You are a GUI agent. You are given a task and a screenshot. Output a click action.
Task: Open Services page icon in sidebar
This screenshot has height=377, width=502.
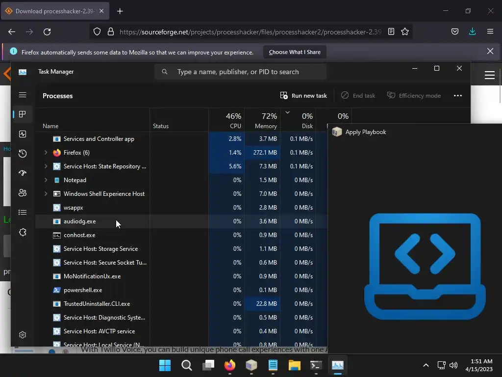23,232
